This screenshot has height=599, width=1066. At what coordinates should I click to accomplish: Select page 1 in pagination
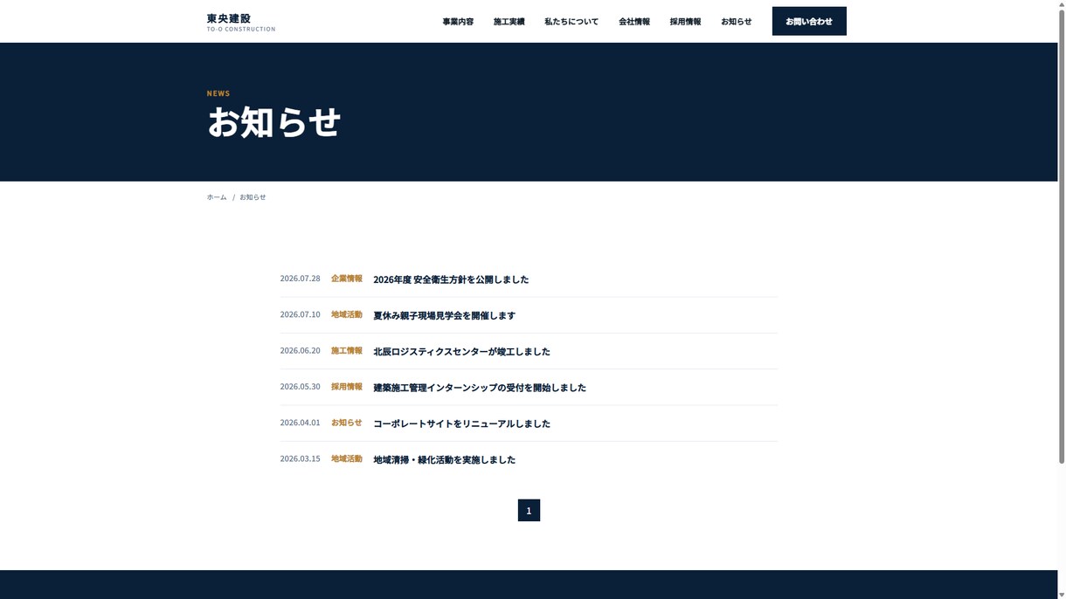(529, 510)
